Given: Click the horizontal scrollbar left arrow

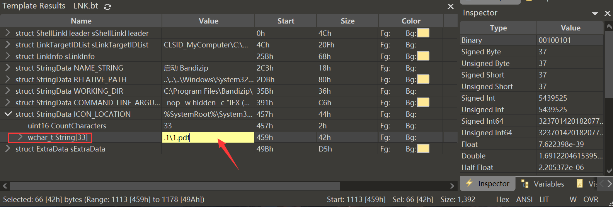Looking at the screenshot, I should point(5,186).
